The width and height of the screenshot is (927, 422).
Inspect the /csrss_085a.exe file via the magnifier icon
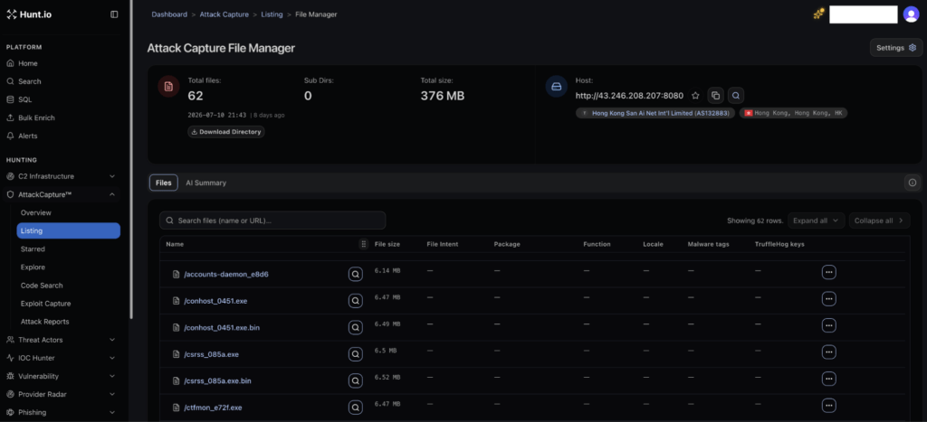(x=355, y=354)
